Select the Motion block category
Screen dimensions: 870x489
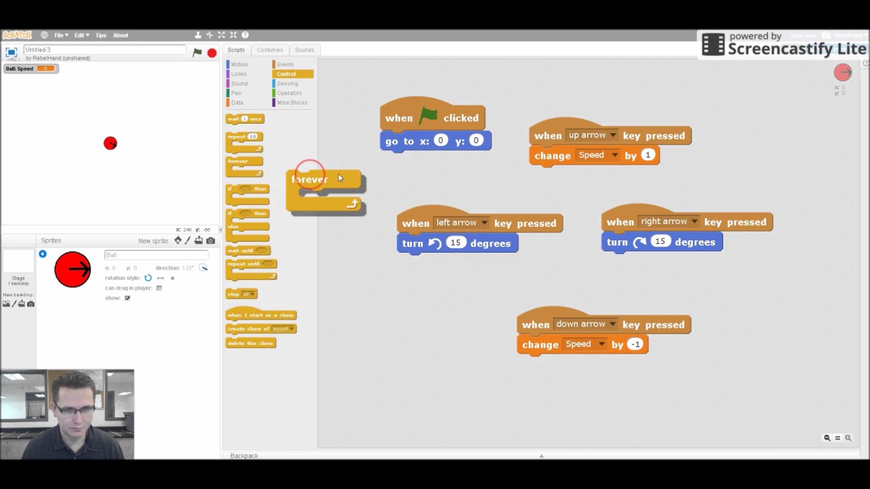(x=237, y=65)
